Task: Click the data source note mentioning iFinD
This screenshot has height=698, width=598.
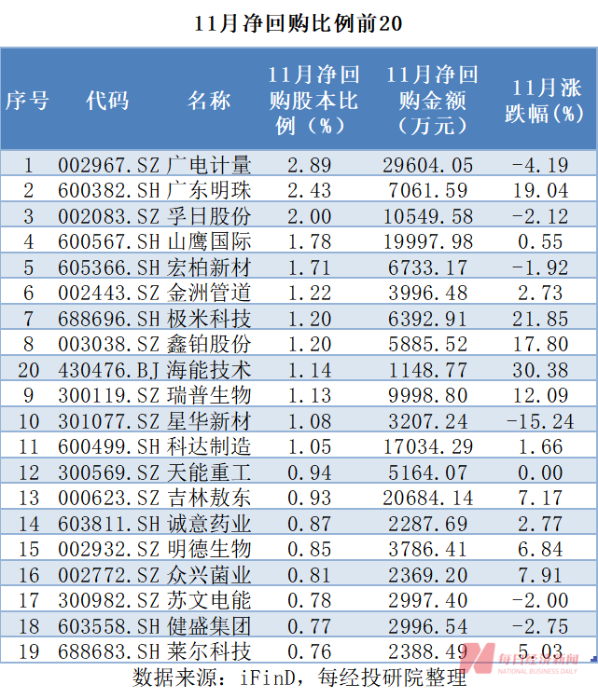Action: [299, 678]
